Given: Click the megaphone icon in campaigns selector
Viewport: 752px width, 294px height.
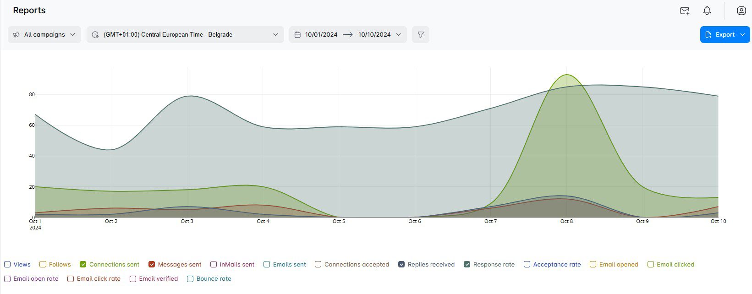Looking at the screenshot, I should (16, 34).
